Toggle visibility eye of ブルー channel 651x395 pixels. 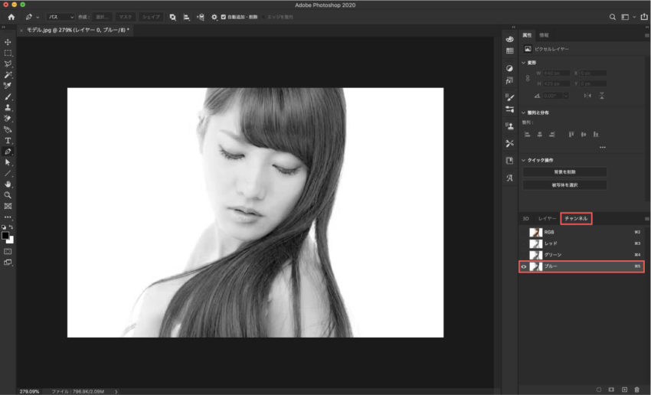click(x=524, y=266)
